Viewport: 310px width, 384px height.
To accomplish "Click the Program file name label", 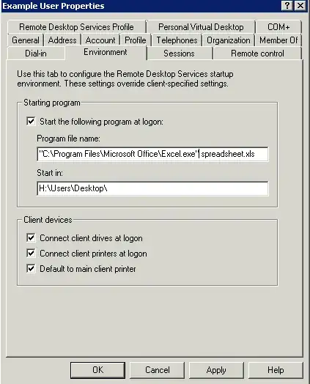I will pyautogui.click(x=68, y=139).
